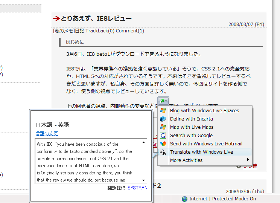Viewport: 280px width, 203px height.
Task: Choose Blog with Windows Live Spaces
Action: tap(205, 110)
